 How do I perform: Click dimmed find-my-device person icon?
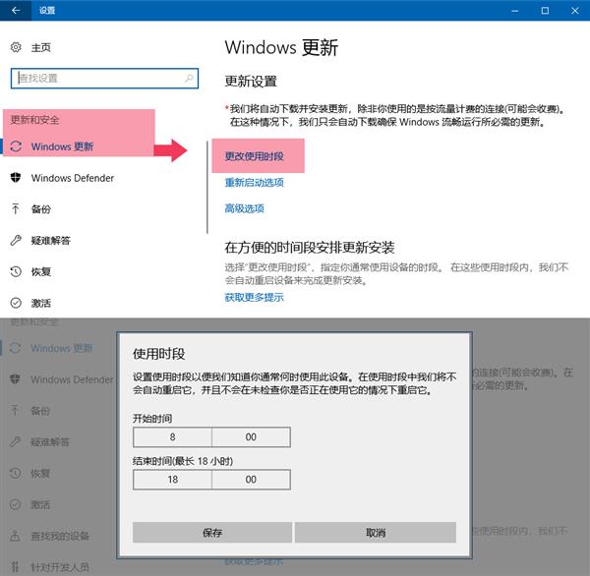(x=15, y=536)
